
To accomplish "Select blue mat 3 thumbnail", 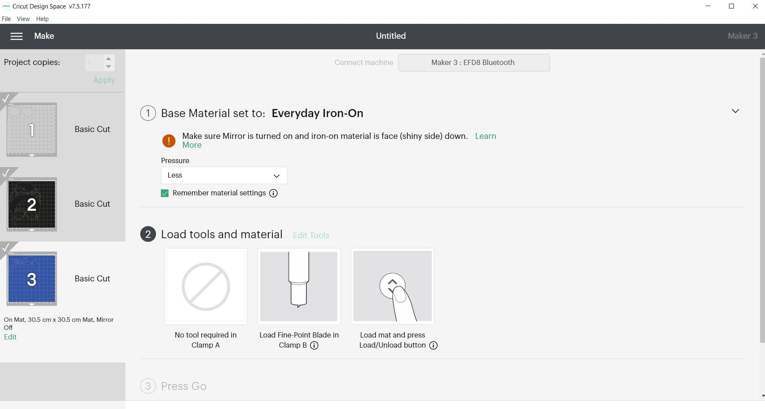I will [32, 279].
